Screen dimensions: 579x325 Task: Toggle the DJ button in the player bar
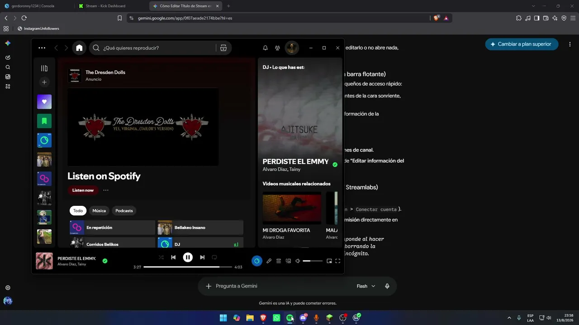(x=257, y=261)
